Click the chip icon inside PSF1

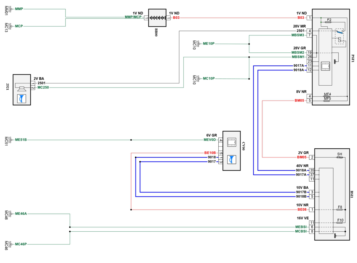tap(325, 66)
